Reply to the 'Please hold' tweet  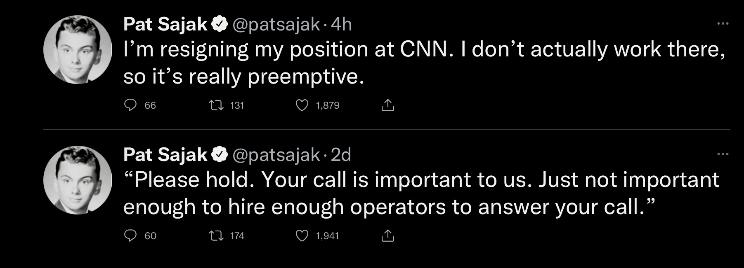pyautogui.click(x=130, y=235)
